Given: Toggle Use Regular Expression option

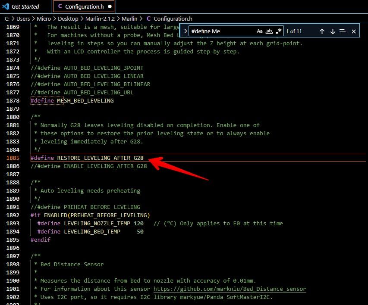Looking at the screenshot, I should pos(279,31).
